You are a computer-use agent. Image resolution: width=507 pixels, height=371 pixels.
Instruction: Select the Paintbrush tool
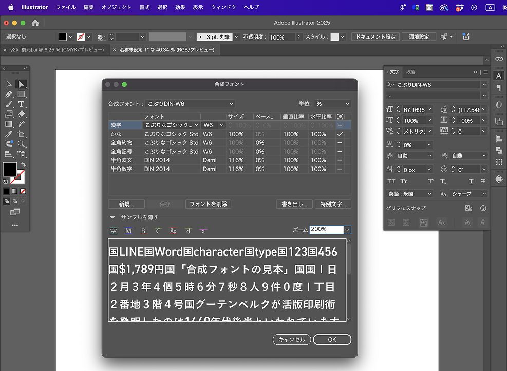9,104
